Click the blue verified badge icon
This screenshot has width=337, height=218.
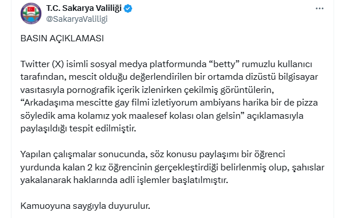[128, 9]
